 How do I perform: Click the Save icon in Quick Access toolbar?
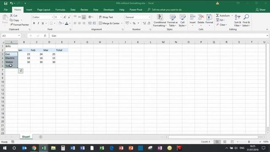pos(5,3)
